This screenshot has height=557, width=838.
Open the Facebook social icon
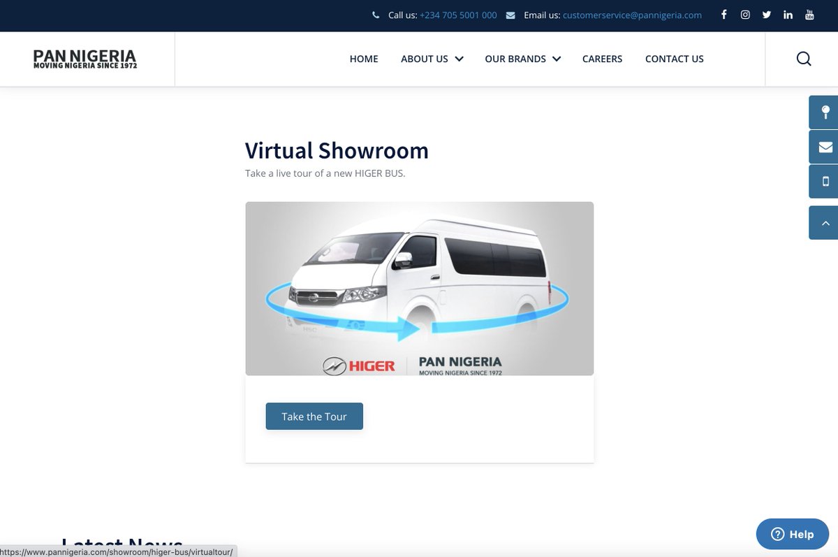[x=723, y=15]
